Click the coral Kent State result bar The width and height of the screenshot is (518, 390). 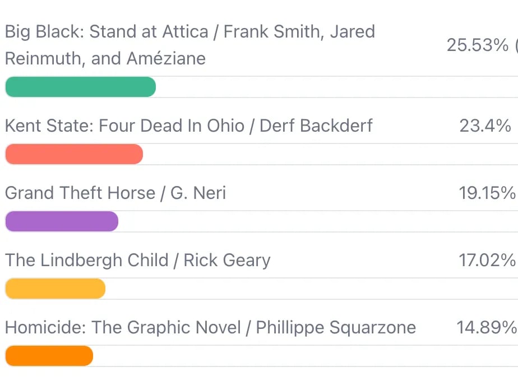[x=74, y=154]
